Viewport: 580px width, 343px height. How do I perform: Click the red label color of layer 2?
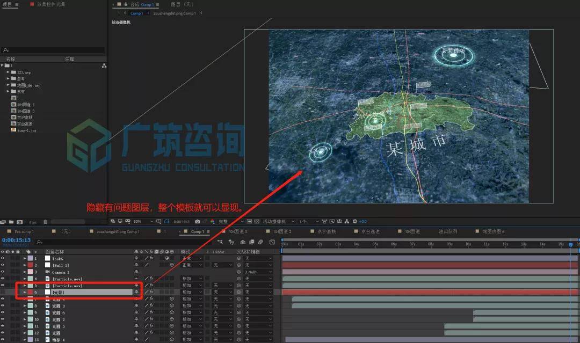[30, 265]
